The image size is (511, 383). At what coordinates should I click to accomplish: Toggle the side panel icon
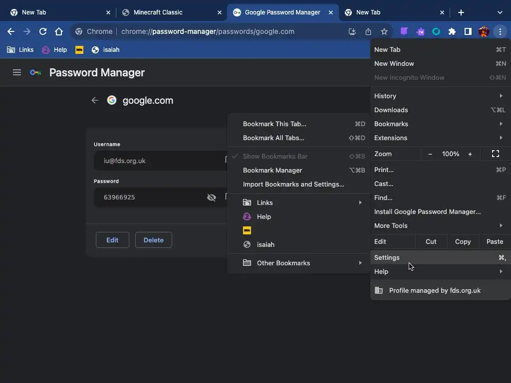pos(468,31)
